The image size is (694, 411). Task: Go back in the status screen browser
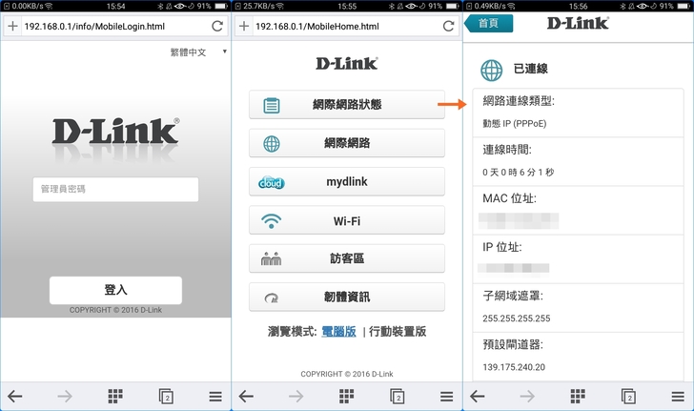click(x=477, y=396)
